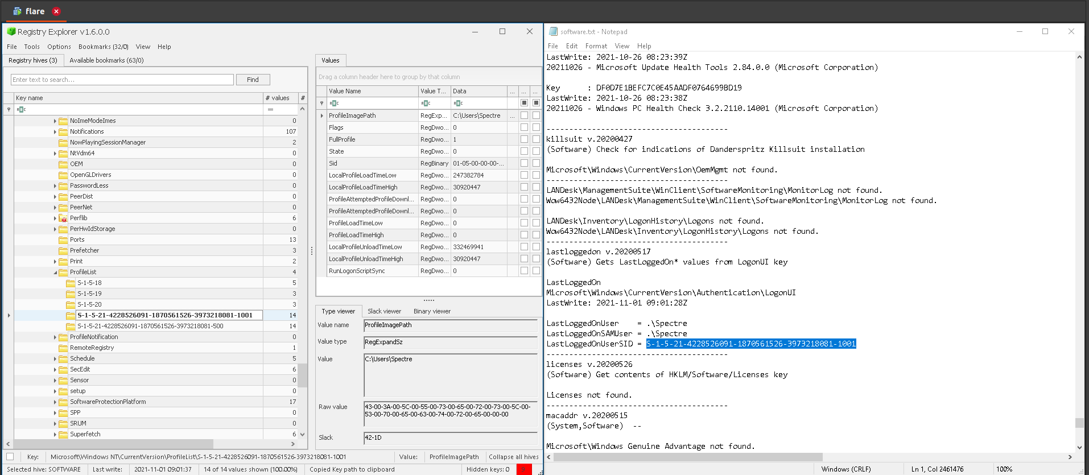Click the OEM folder icon

point(63,164)
